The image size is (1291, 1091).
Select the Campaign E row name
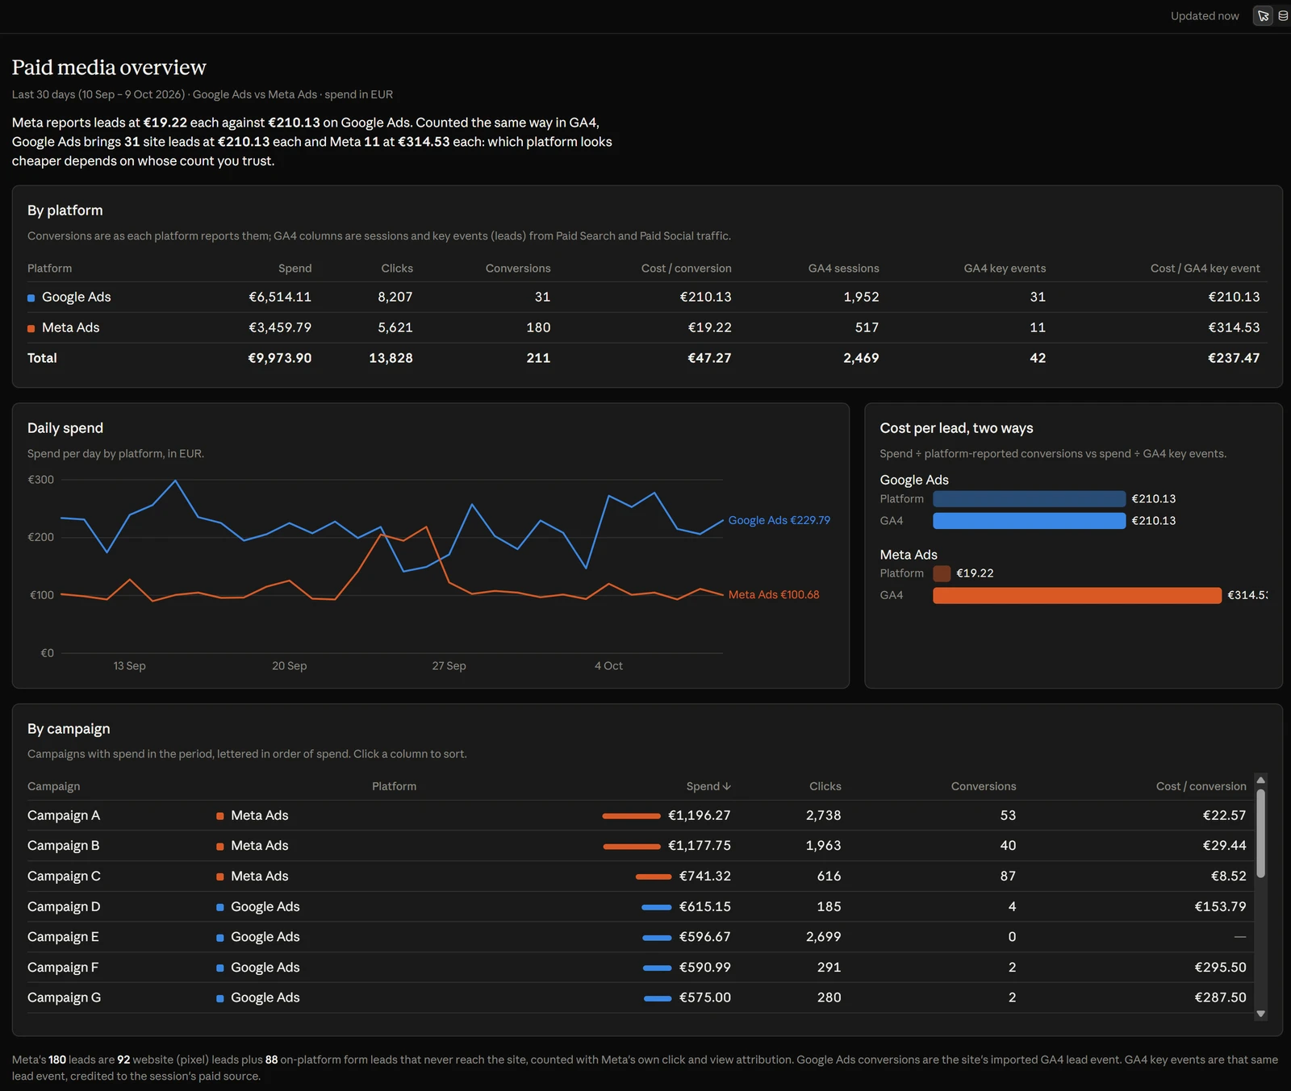pos(63,937)
